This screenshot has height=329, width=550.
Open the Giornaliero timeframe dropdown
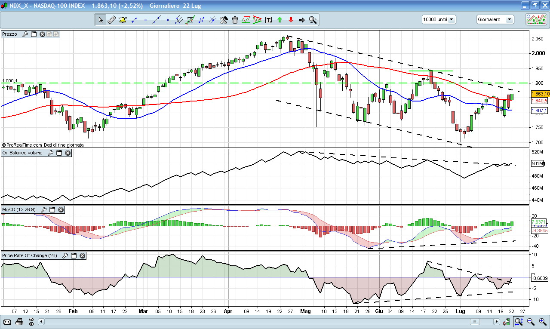(495, 19)
